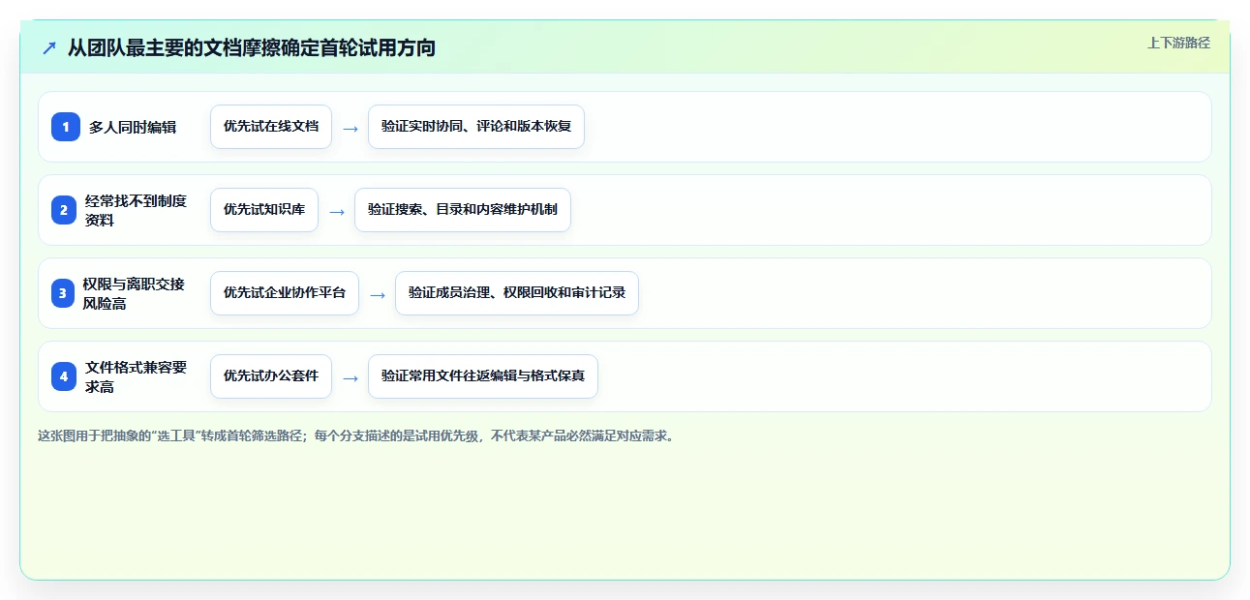The width and height of the screenshot is (1250, 600).
Task: Click the 验证成员治理、权限回收和审计记录 box
Action: (x=517, y=293)
